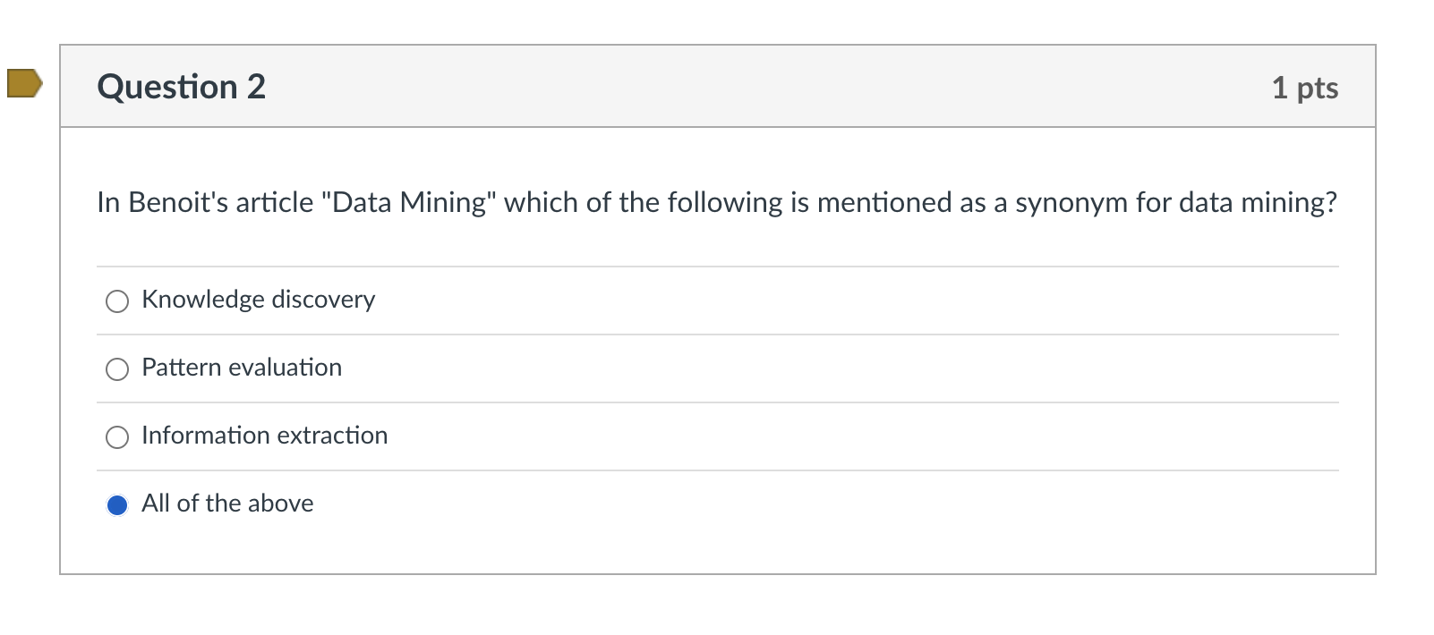Click the gray question header bar
This screenshot has height=635, width=1434.
point(718,86)
